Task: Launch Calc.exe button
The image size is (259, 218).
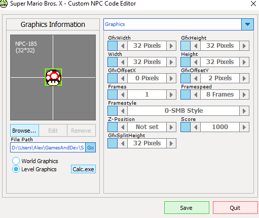Action: click(83, 169)
